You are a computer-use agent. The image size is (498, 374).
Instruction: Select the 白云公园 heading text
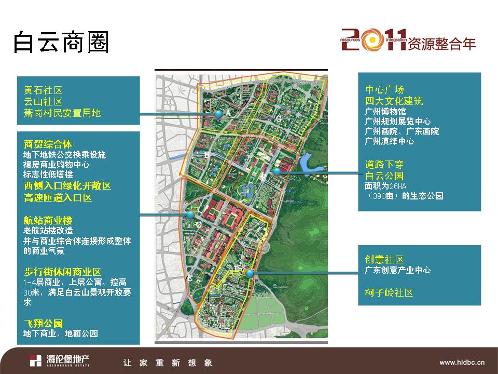point(384,176)
